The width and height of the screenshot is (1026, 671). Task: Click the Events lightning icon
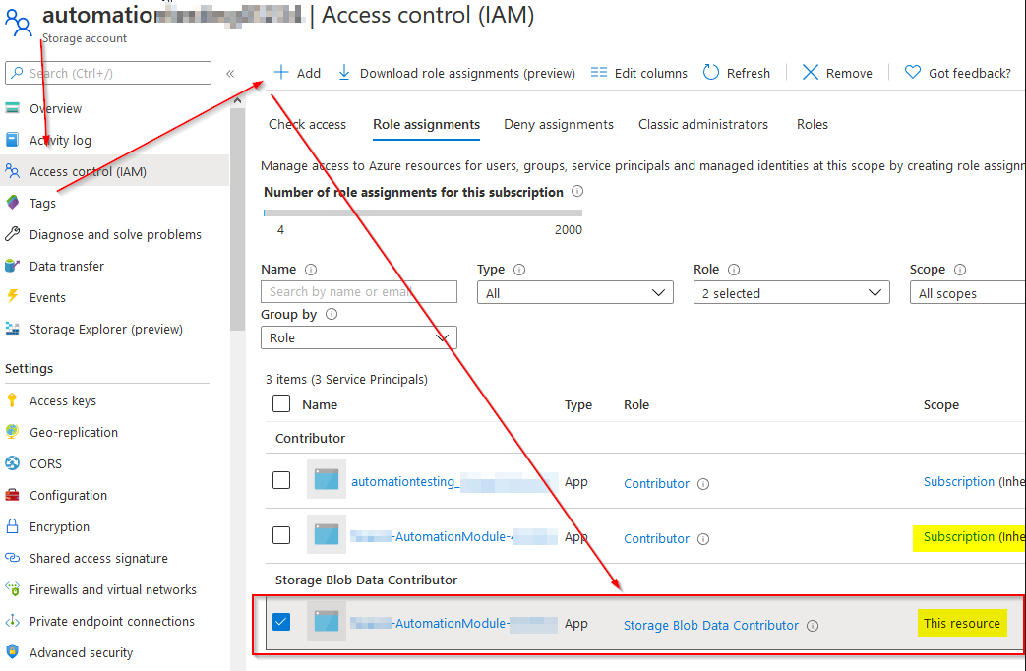13,296
